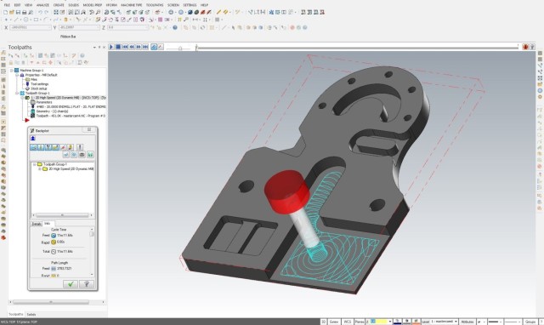Toggle Quick verify shading in Backplot

click(71, 147)
